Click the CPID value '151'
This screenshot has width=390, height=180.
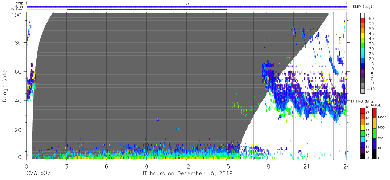point(187,3)
